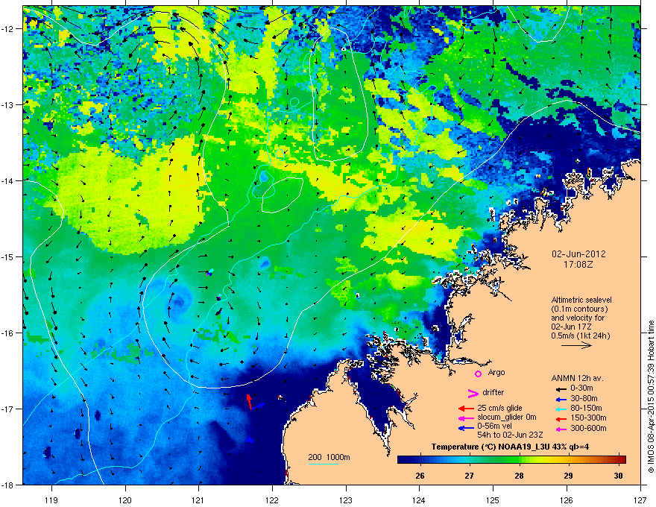Image resolution: width=656 pixels, height=507 pixels.
Task: Click the 'ANMN 12h av.' heading
Action: [x=577, y=379]
